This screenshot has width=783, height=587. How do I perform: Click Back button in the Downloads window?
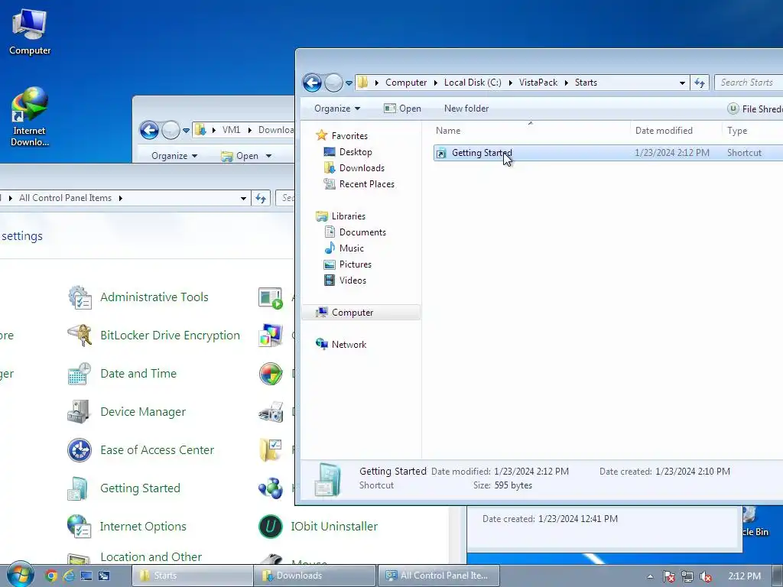click(x=149, y=130)
